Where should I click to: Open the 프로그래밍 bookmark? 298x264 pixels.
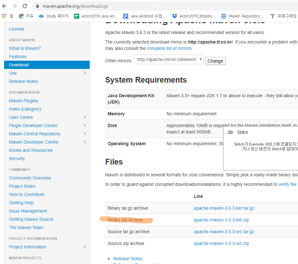(283, 16)
